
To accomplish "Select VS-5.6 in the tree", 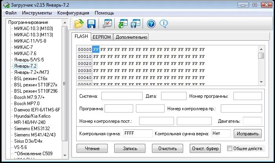I will click(x=20, y=147).
